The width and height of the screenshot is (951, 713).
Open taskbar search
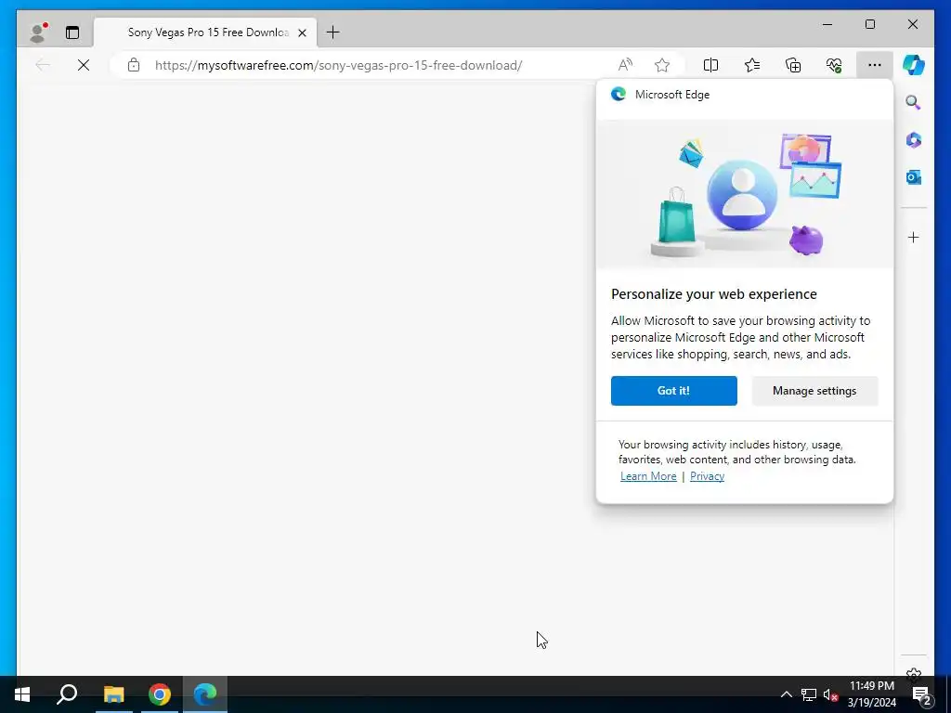[x=67, y=694]
